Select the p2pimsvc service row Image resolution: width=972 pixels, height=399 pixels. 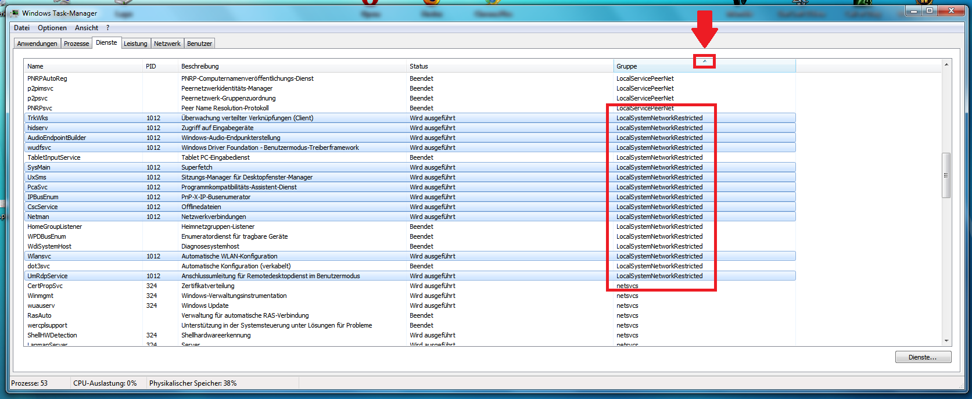point(410,88)
